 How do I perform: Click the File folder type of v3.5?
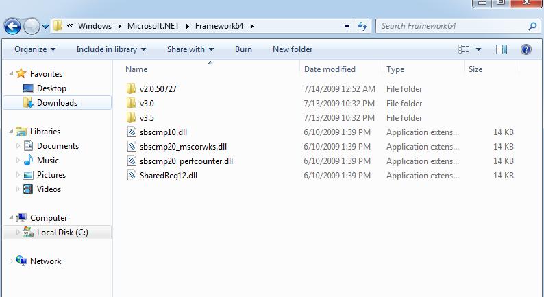click(404, 118)
